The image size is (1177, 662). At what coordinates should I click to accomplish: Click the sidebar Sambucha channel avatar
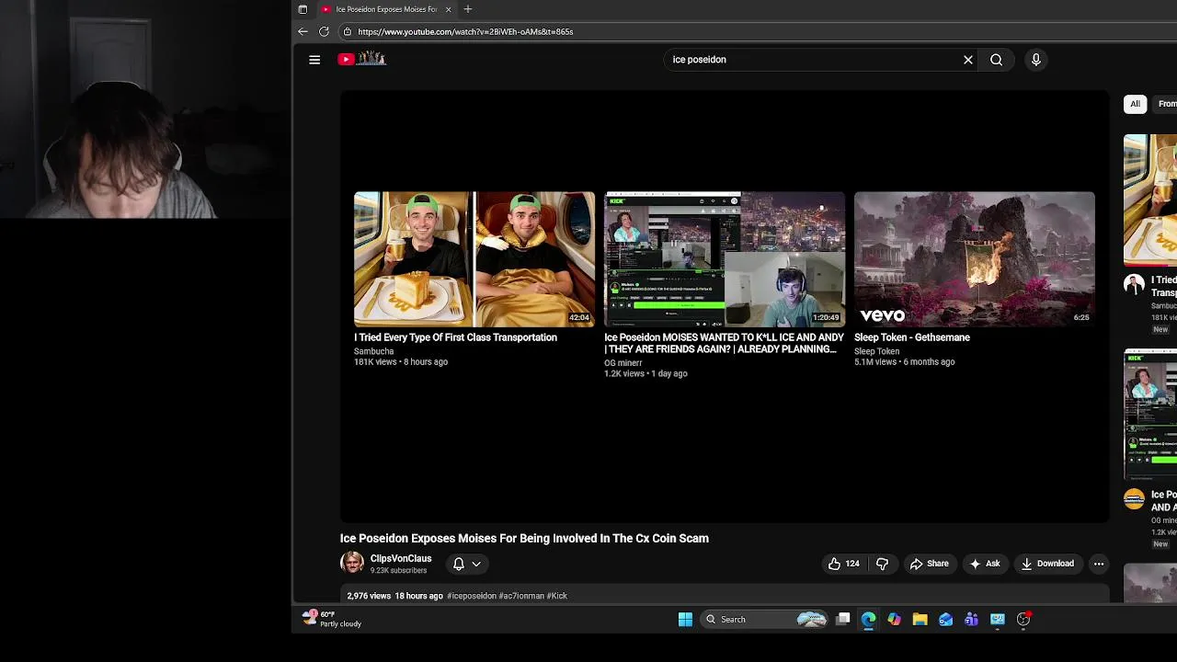[x=1134, y=284]
